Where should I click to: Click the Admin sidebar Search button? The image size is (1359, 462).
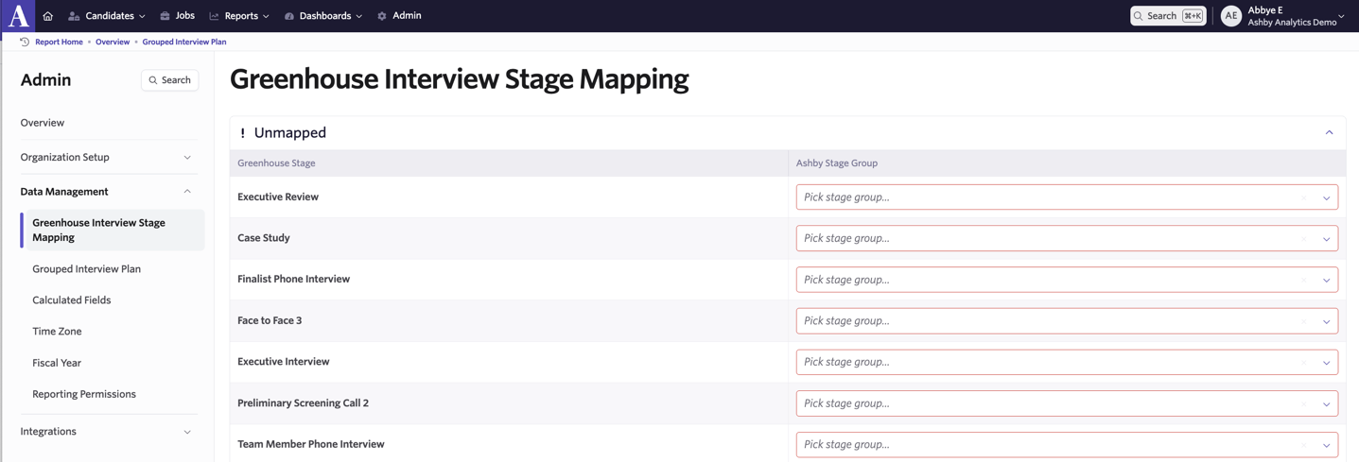[170, 80]
